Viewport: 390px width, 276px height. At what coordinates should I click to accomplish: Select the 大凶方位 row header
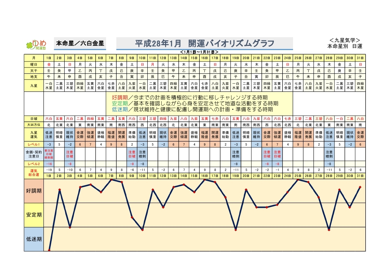click(x=34, y=124)
